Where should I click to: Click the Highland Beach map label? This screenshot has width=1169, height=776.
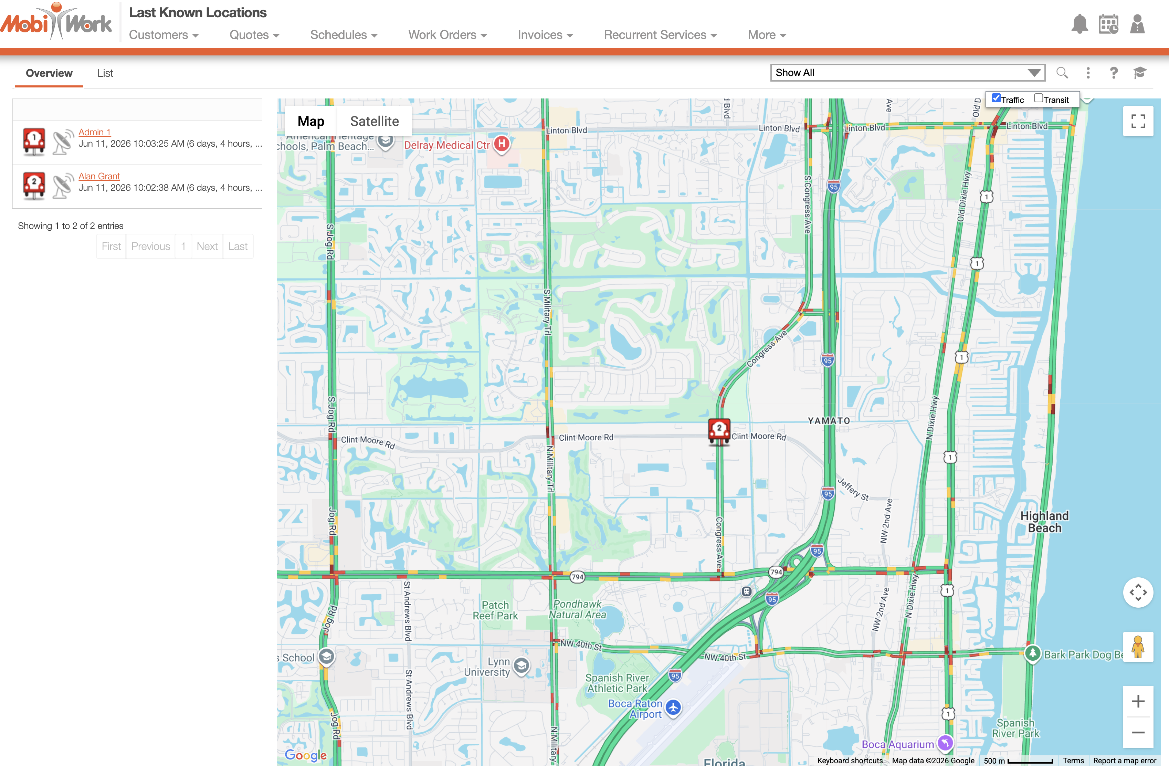tap(1044, 522)
